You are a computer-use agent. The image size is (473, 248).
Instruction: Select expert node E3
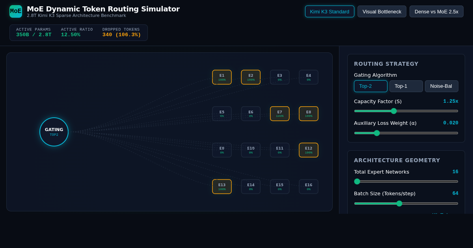[279, 77]
